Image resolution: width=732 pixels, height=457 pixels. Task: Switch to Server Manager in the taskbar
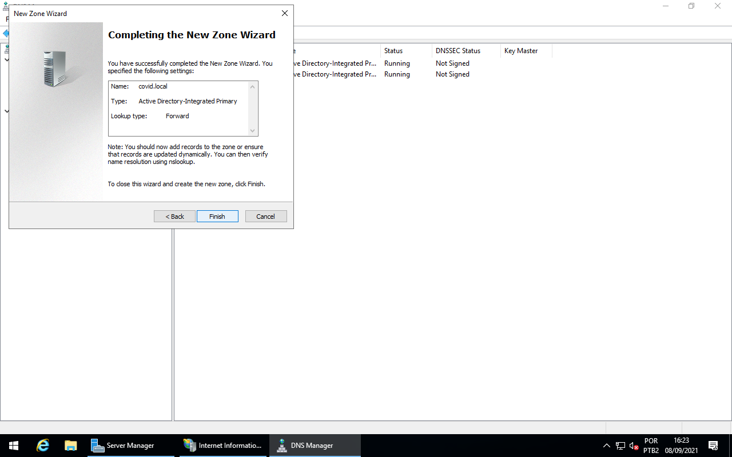coord(131,446)
